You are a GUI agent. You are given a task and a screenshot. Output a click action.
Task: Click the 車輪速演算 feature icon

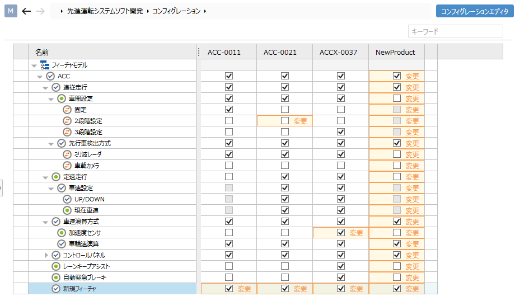(x=62, y=244)
